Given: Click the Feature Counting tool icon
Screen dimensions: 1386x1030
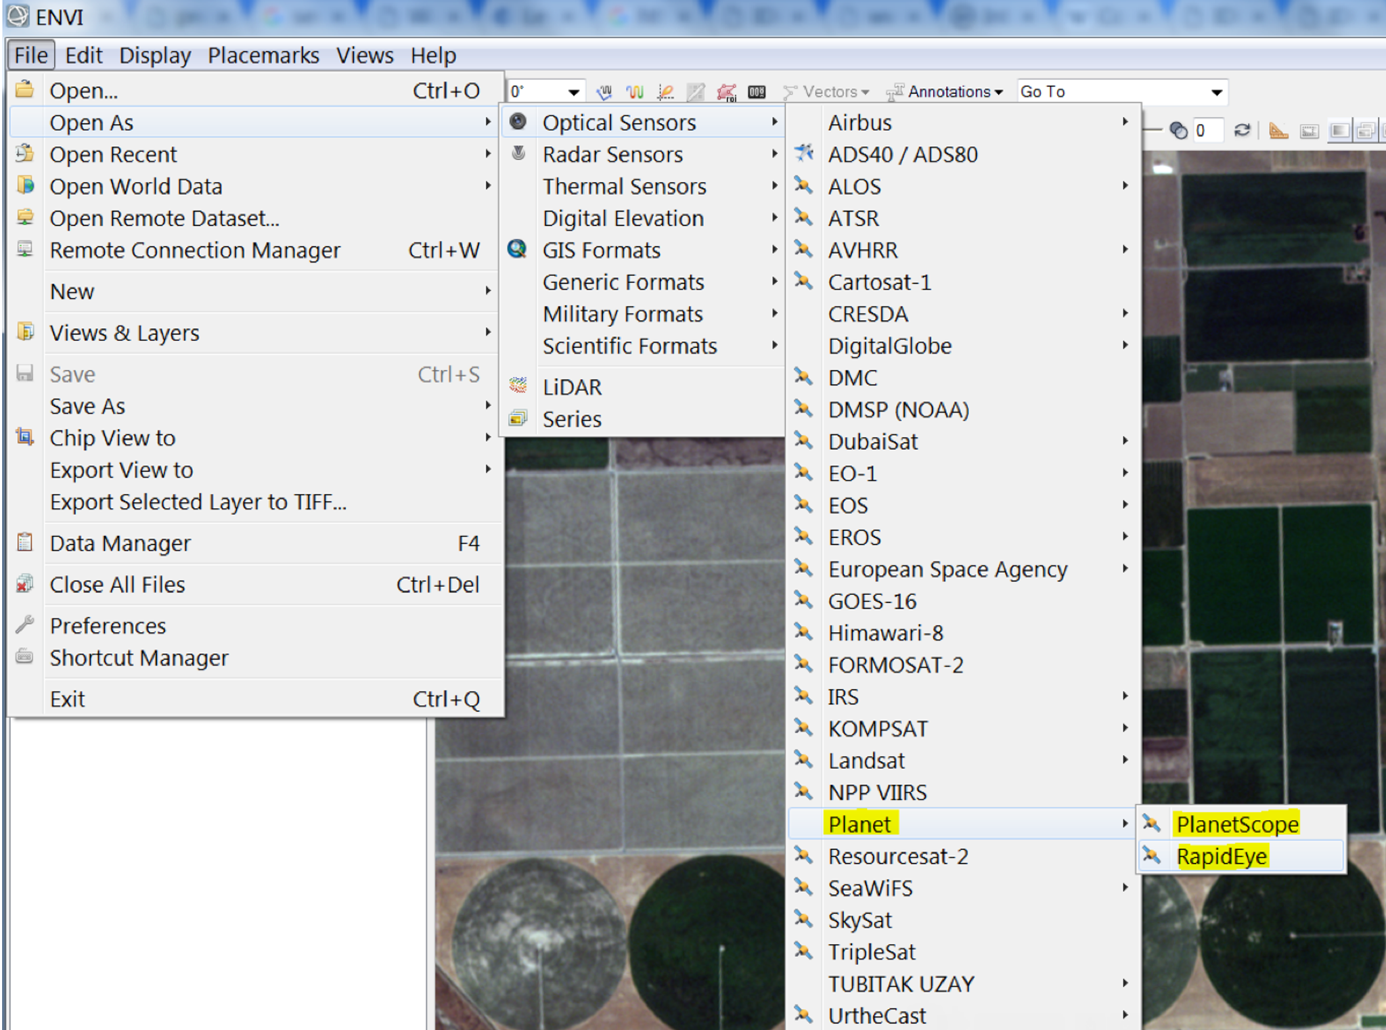Looking at the screenshot, I should 757,92.
